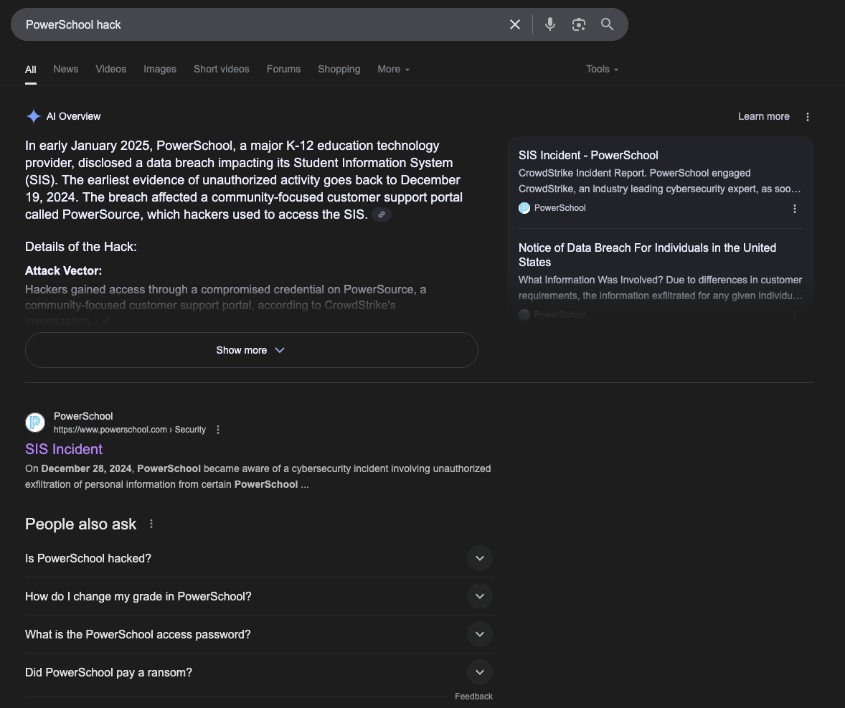The image size is (845, 708).
Task: Expand 'Did PowerSchool pay a ransom?' question
Action: pos(259,672)
